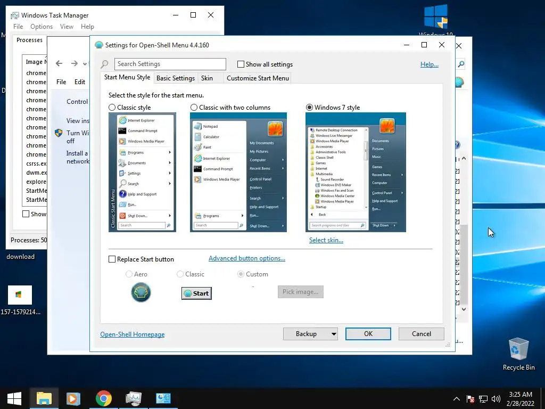
Task: Open Task Manager Options menu
Action: coord(42,27)
